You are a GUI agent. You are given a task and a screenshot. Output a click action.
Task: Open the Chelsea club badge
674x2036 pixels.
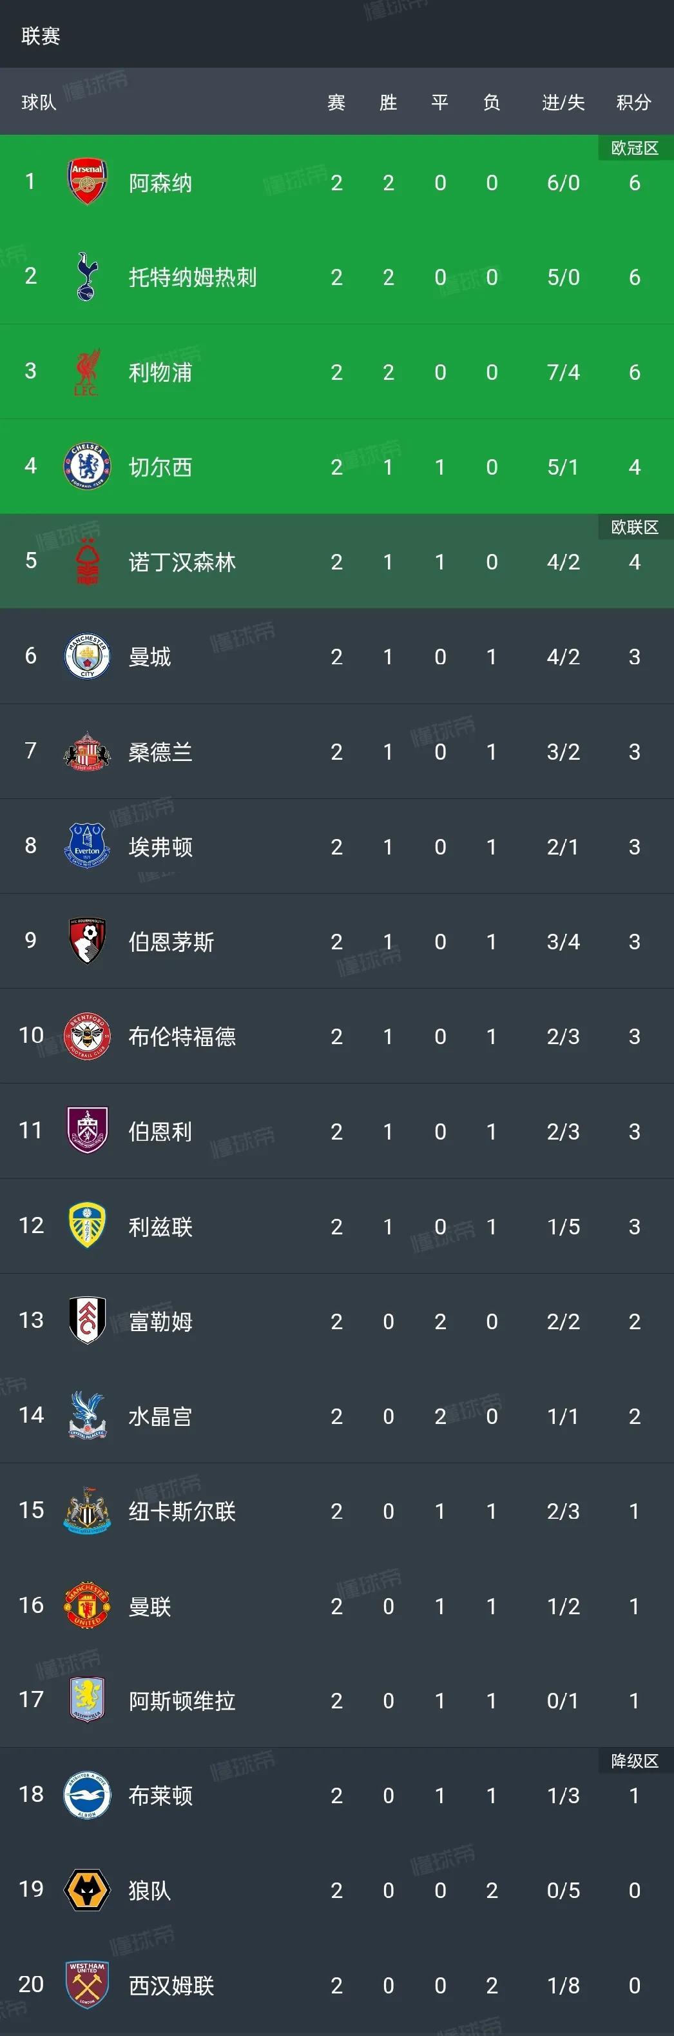[x=87, y=466]
